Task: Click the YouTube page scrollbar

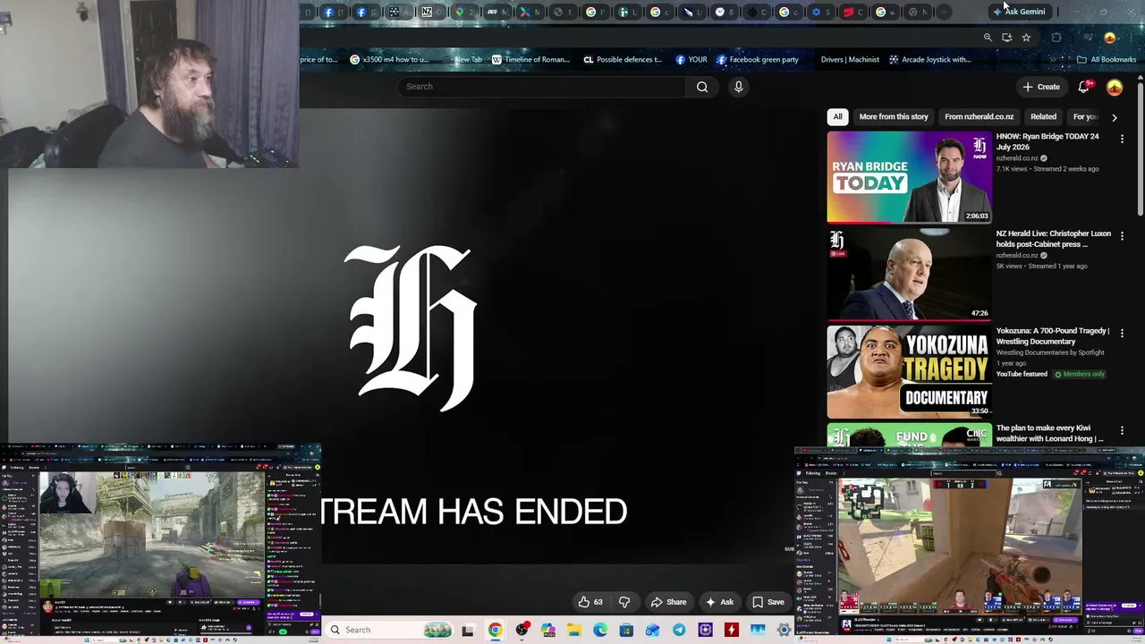Action: pos(1140,148)
